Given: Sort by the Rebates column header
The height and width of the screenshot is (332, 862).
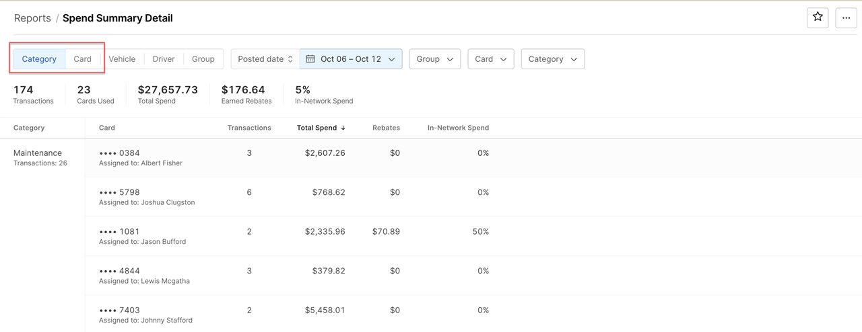Looking at the screenshot, I should tap(386, 128).
